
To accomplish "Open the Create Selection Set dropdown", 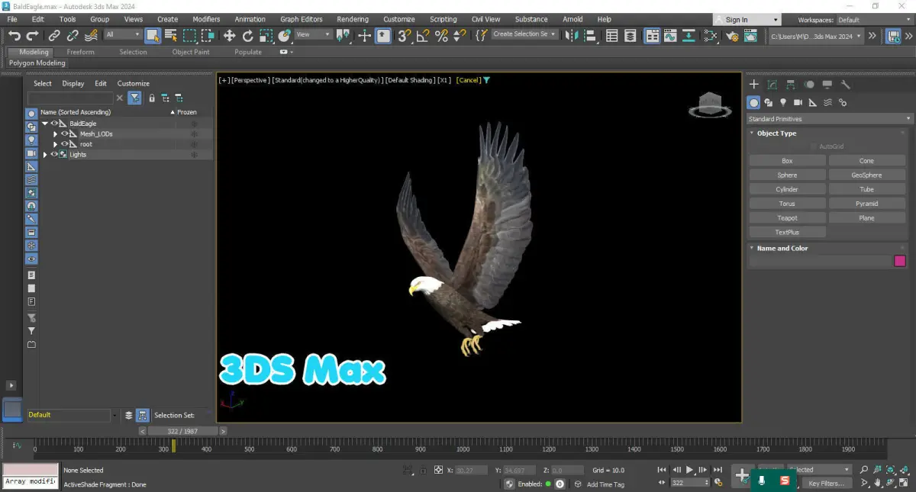I will point(525,34).
